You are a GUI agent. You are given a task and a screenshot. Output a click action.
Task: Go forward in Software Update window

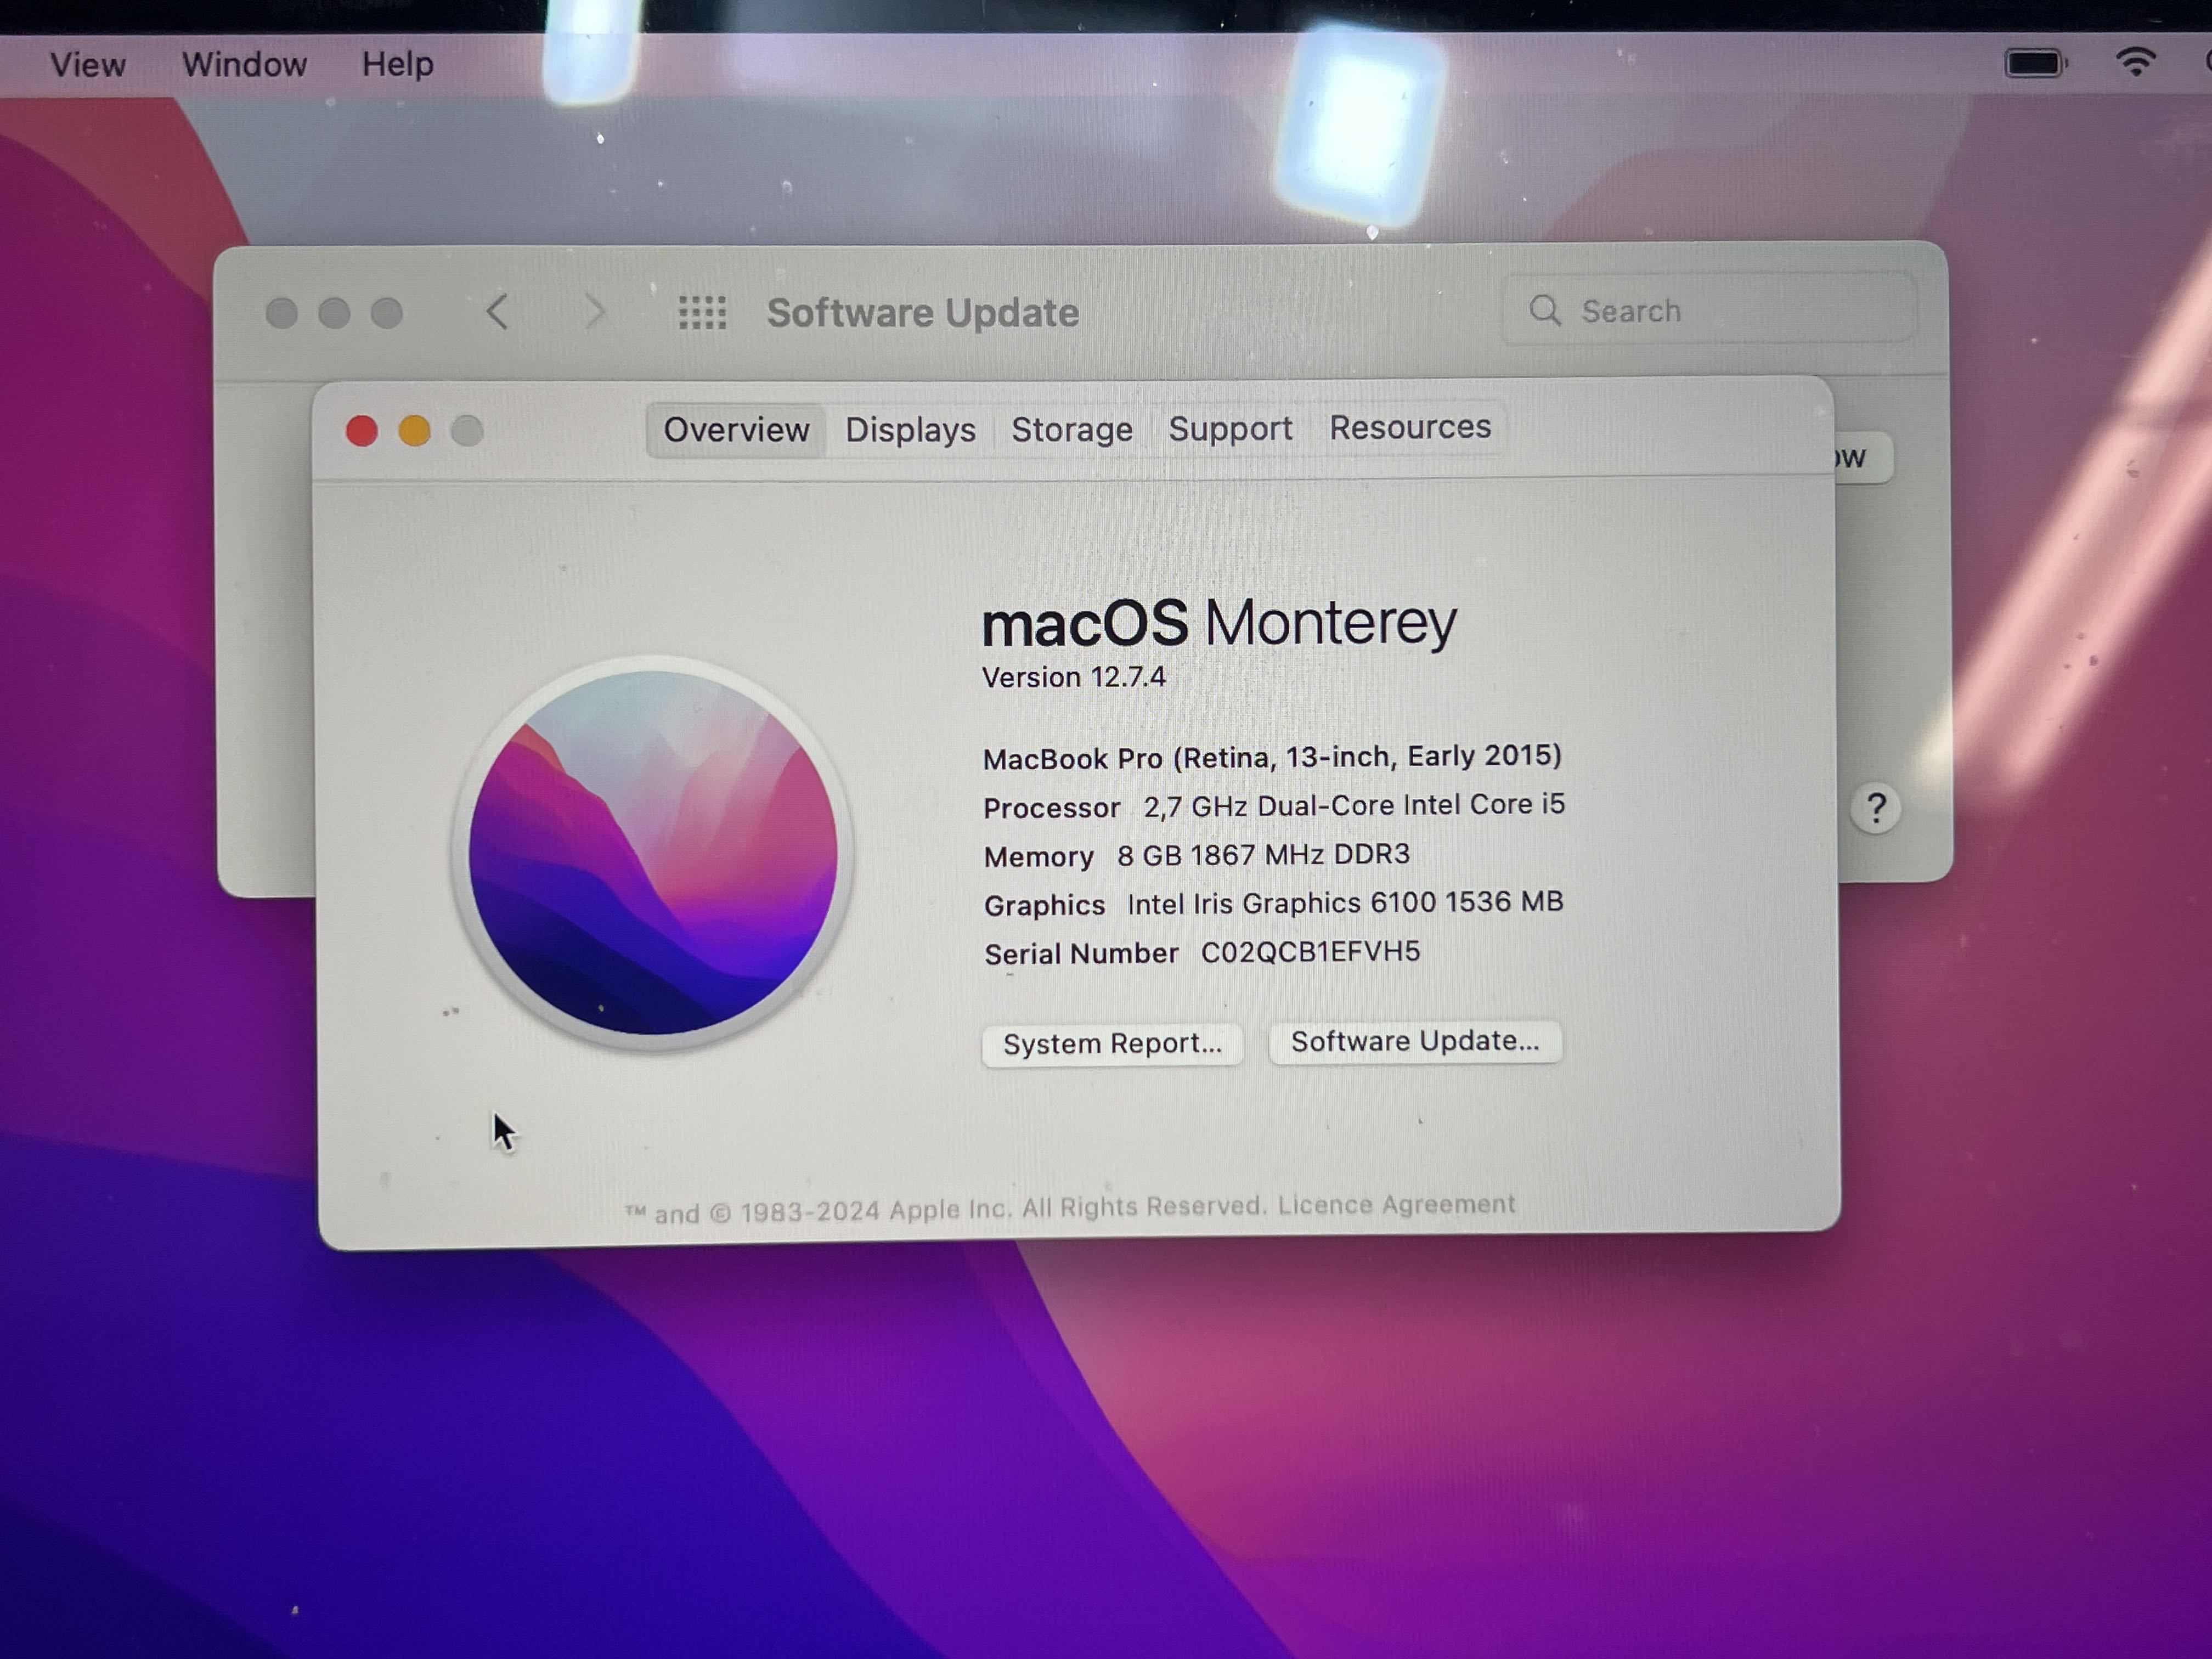click(595, 312)
